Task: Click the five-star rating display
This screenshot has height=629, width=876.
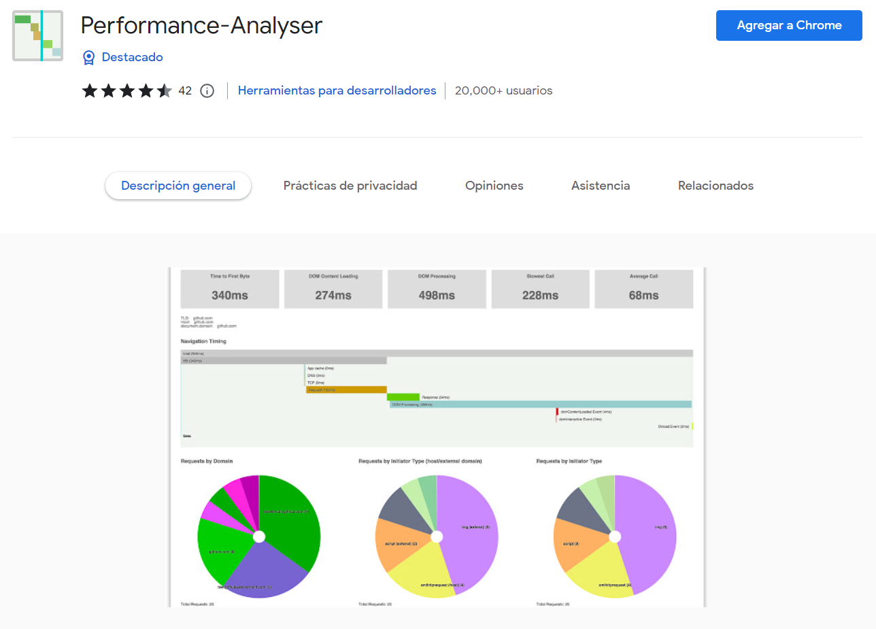Action: click(127, 90)
